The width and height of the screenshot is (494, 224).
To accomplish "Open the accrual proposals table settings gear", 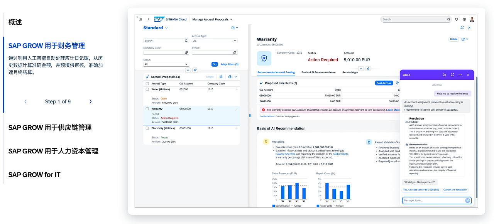I will point(221,77).
